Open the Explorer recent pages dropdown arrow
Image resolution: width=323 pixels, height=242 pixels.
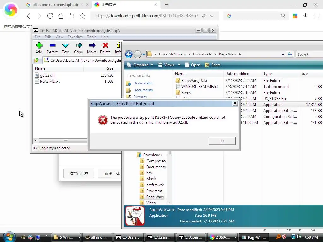pyautogui.click(x=144, y=55)
